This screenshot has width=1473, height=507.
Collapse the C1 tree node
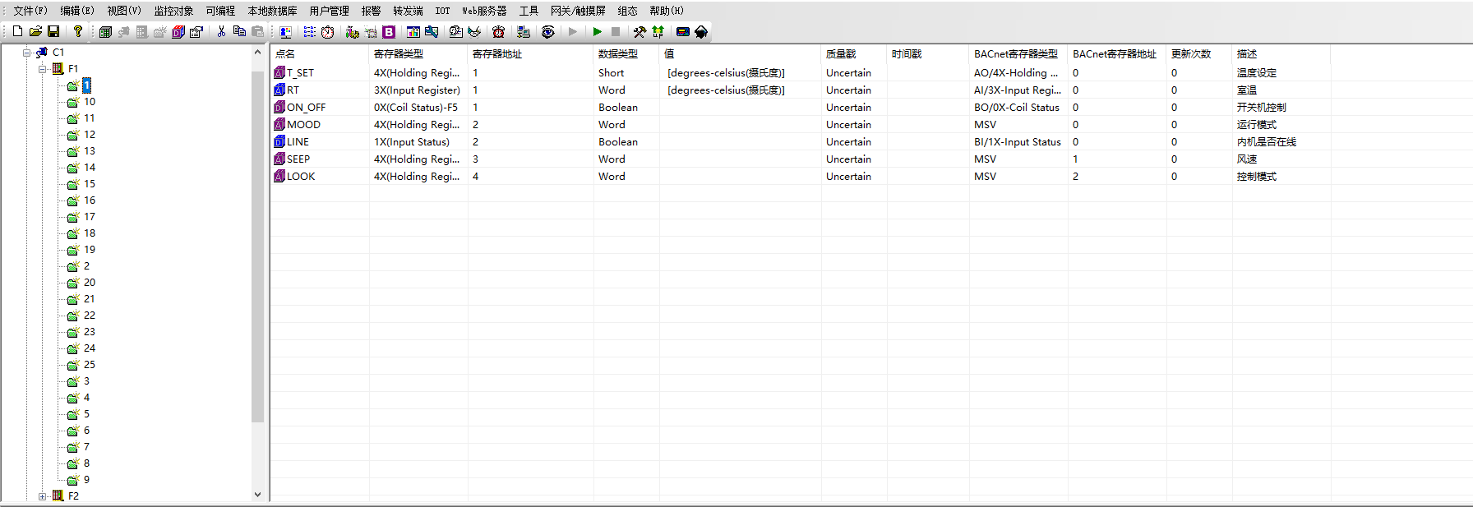pos(26,53)
